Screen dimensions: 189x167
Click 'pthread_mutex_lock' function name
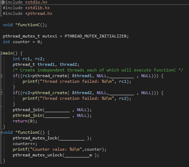35,138
